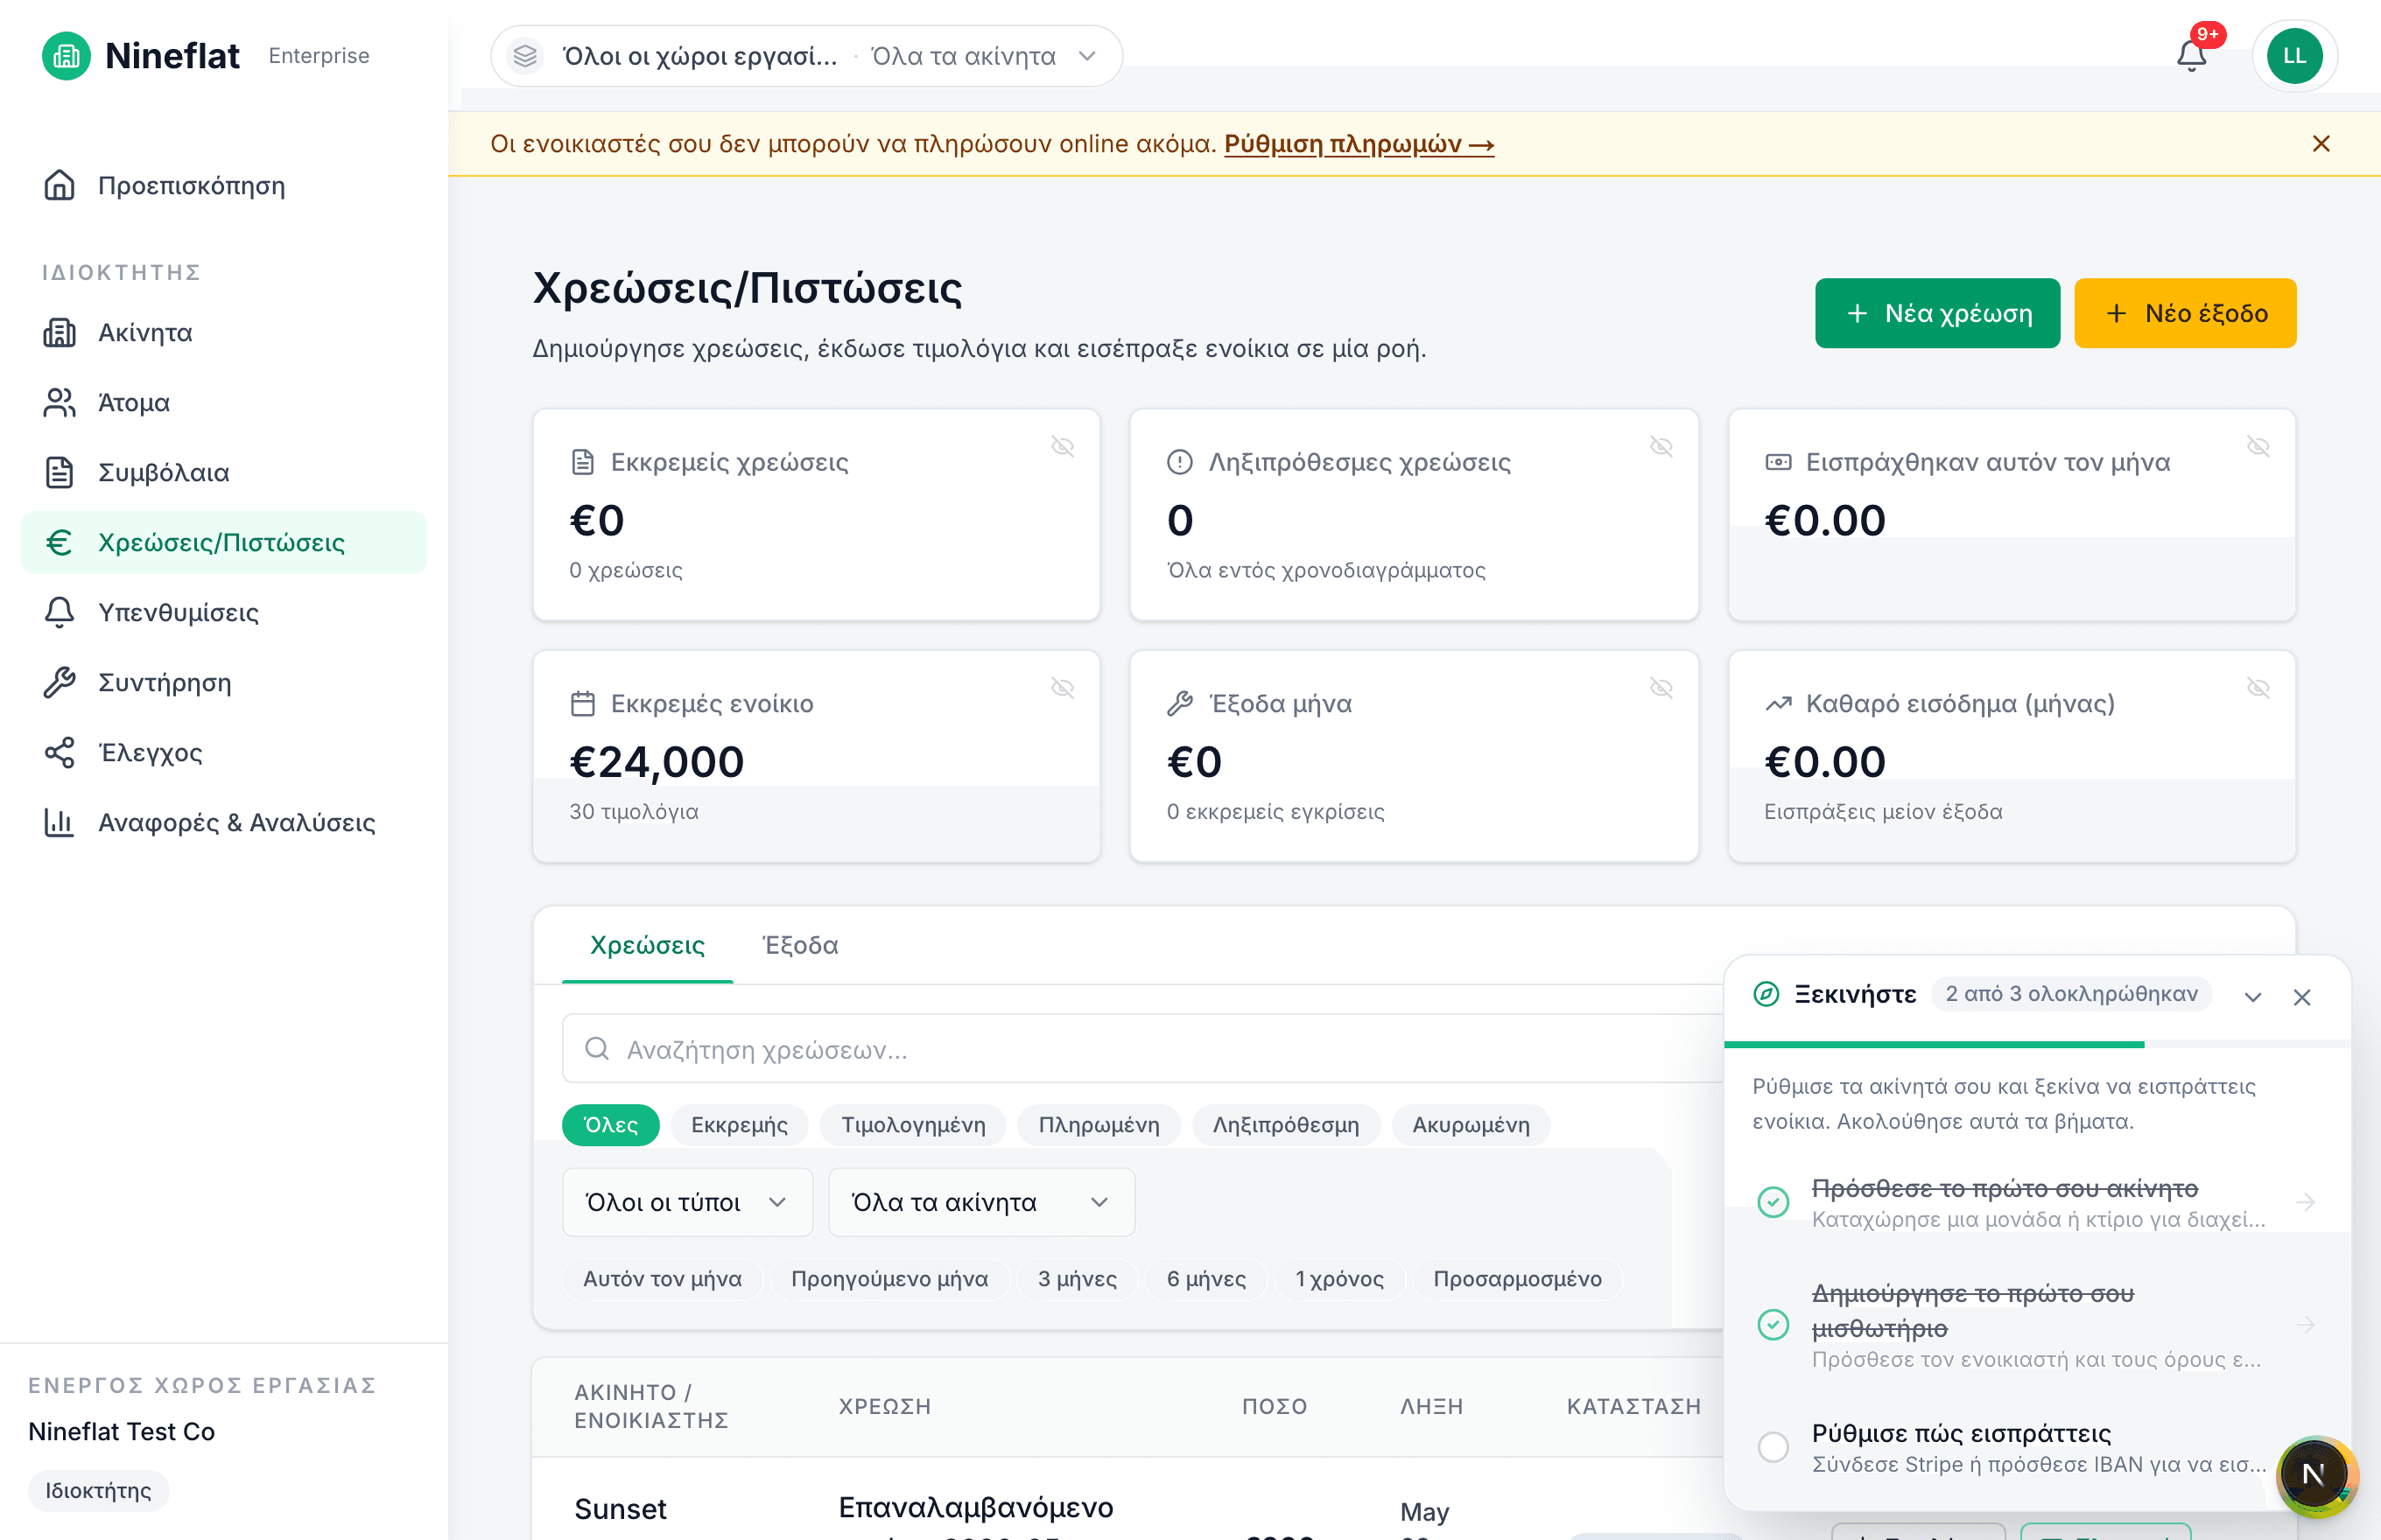Select the Προσαρμοσμένο date range
This screenshot has height=1540, width=2381.
pos(1517,1279)
